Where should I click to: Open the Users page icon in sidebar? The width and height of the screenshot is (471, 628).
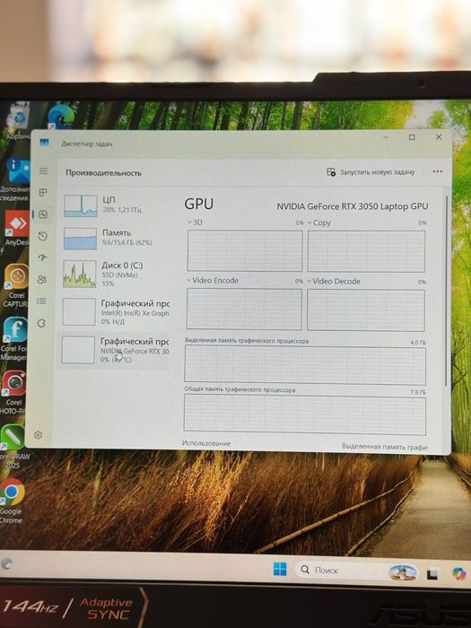pyautogui.click(x=42, y=279)
